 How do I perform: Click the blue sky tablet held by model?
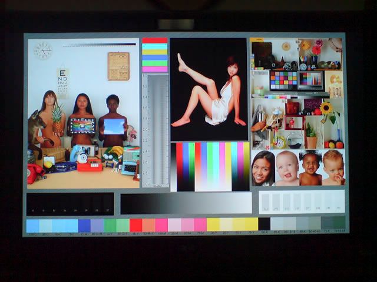[114, 126]
